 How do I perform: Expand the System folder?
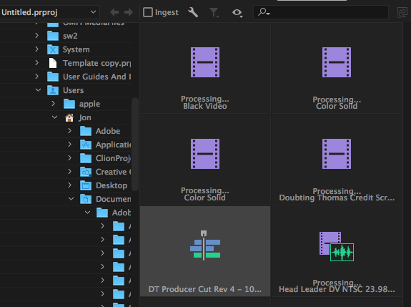37,49
